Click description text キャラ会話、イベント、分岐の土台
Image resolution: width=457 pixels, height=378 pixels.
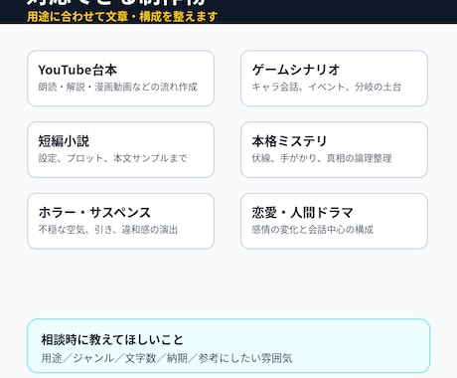click(327, 87)
